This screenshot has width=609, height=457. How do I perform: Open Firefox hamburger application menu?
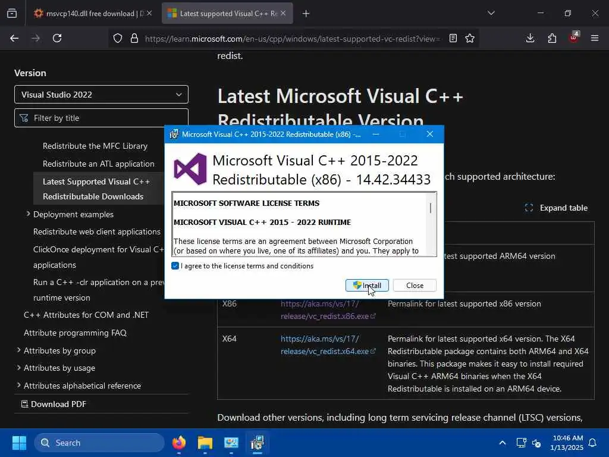[595, 38]
